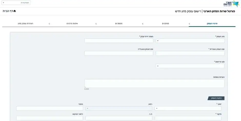Image resolution: width=241 pixels, height=121 pixels.
Task: Open the חיפוש שירות dropdown at top
Action: coord(16,3)
